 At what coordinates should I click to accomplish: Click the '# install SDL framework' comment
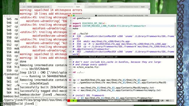pyautogui.click(x=88, y=95)
